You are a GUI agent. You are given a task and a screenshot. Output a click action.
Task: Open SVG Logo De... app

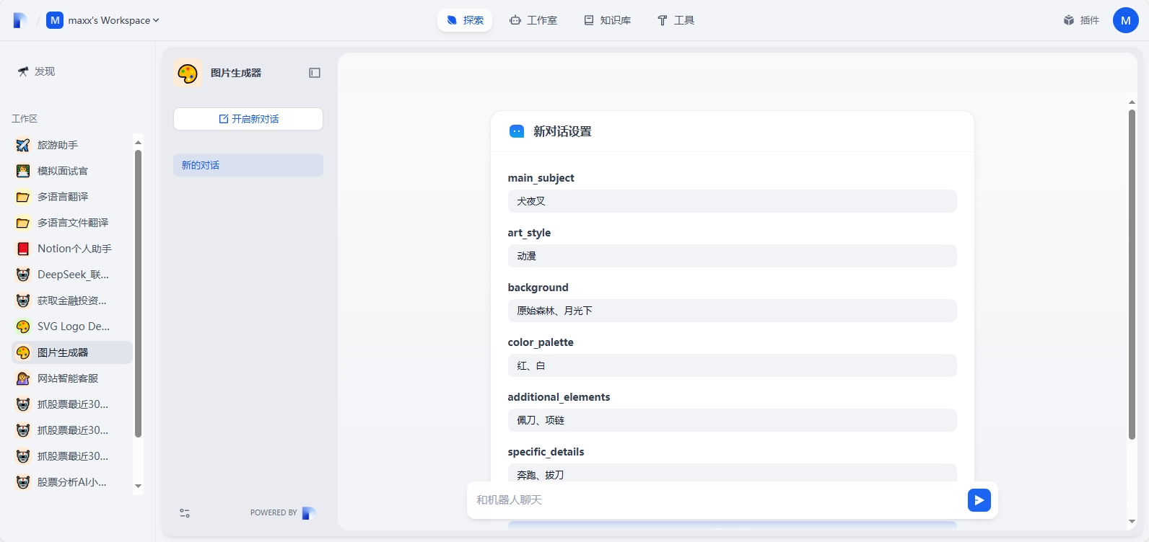tap(72, 326)
